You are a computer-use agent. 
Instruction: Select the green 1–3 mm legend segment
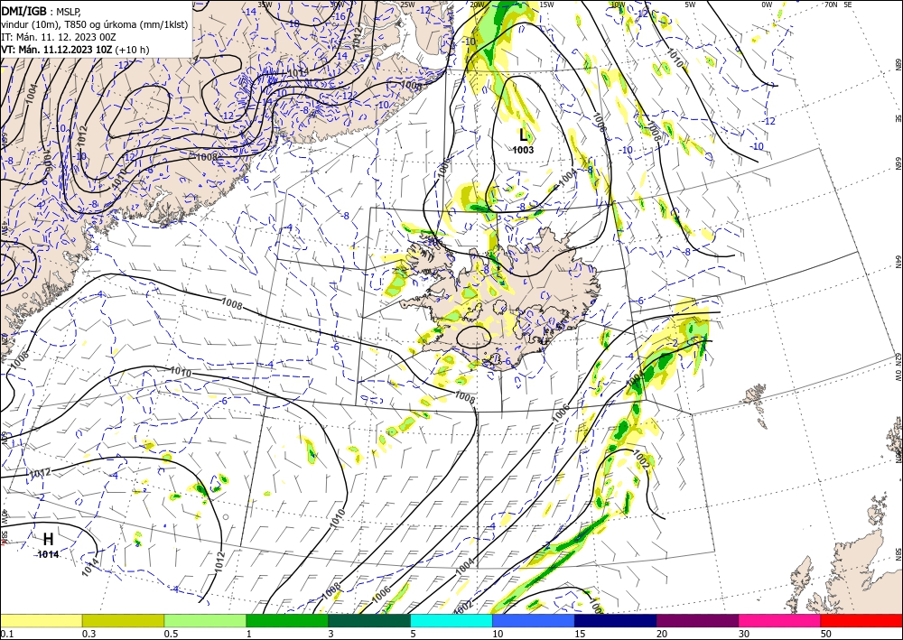coord(287,620)
